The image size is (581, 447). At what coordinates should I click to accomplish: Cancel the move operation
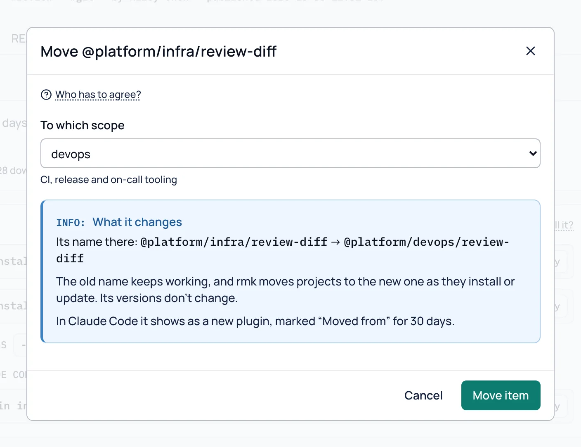pos(423,395)
